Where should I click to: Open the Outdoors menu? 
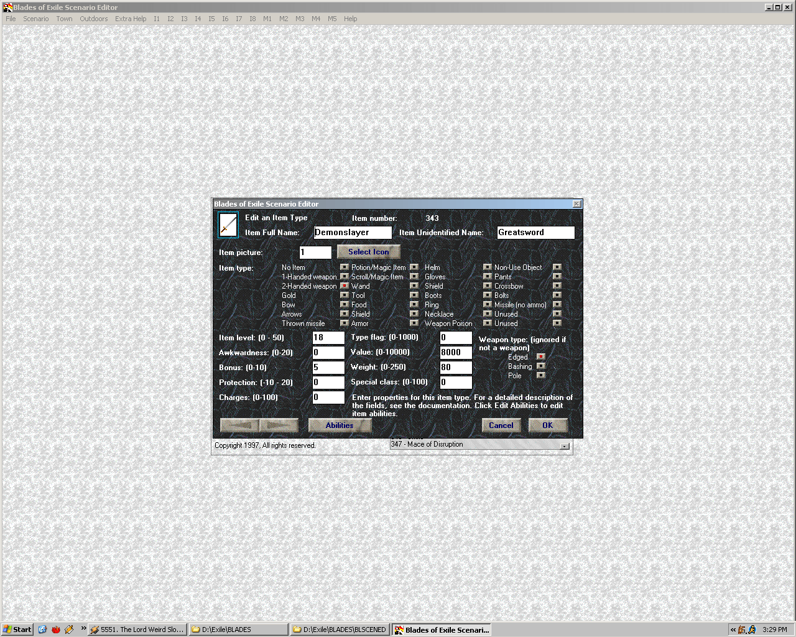(93, 19)
